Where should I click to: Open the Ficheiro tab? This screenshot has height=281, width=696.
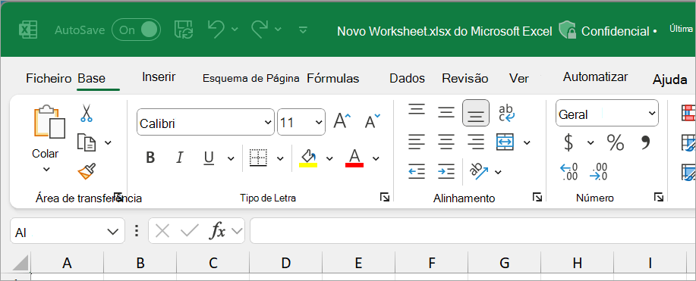coord(49,79)
